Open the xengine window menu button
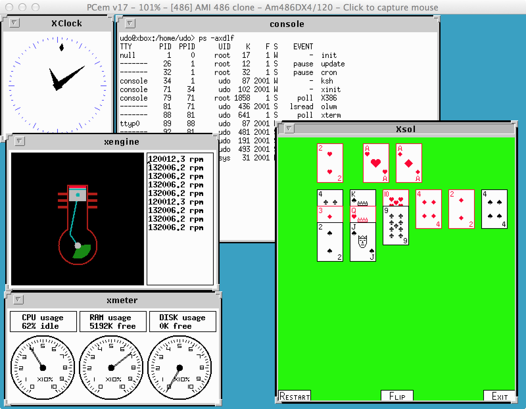Image resolution: width=526 pixels, height=409 pixels. click(19, 141)
